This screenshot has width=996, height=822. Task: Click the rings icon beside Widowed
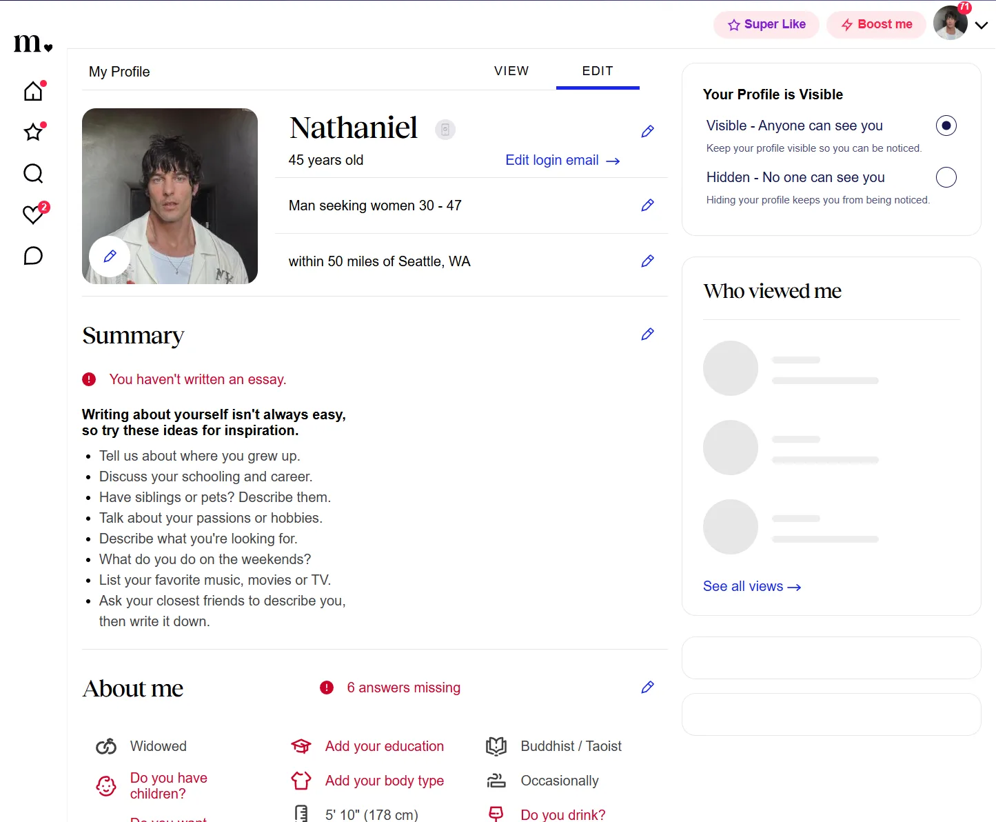click(106, 746)
